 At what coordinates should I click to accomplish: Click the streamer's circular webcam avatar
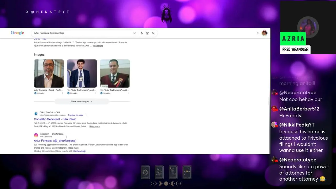pyautogui.click(x=308, y=27)
